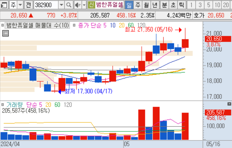Click the 05/16 date label at bottom right
The image size is (232, 148).
(213, 144)
